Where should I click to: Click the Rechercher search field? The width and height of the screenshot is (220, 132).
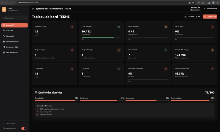point(14,18)
